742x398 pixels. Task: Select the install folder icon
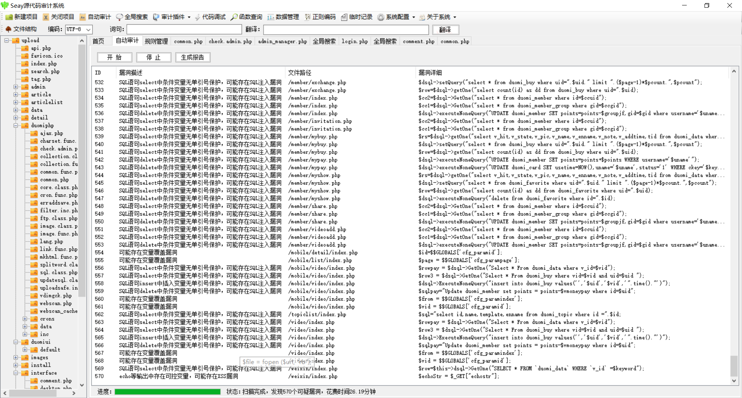coord(25,365)
